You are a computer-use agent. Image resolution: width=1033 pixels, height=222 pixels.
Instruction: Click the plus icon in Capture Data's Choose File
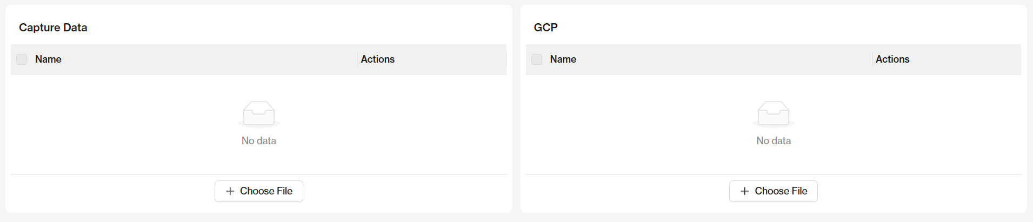pos(230,191)
